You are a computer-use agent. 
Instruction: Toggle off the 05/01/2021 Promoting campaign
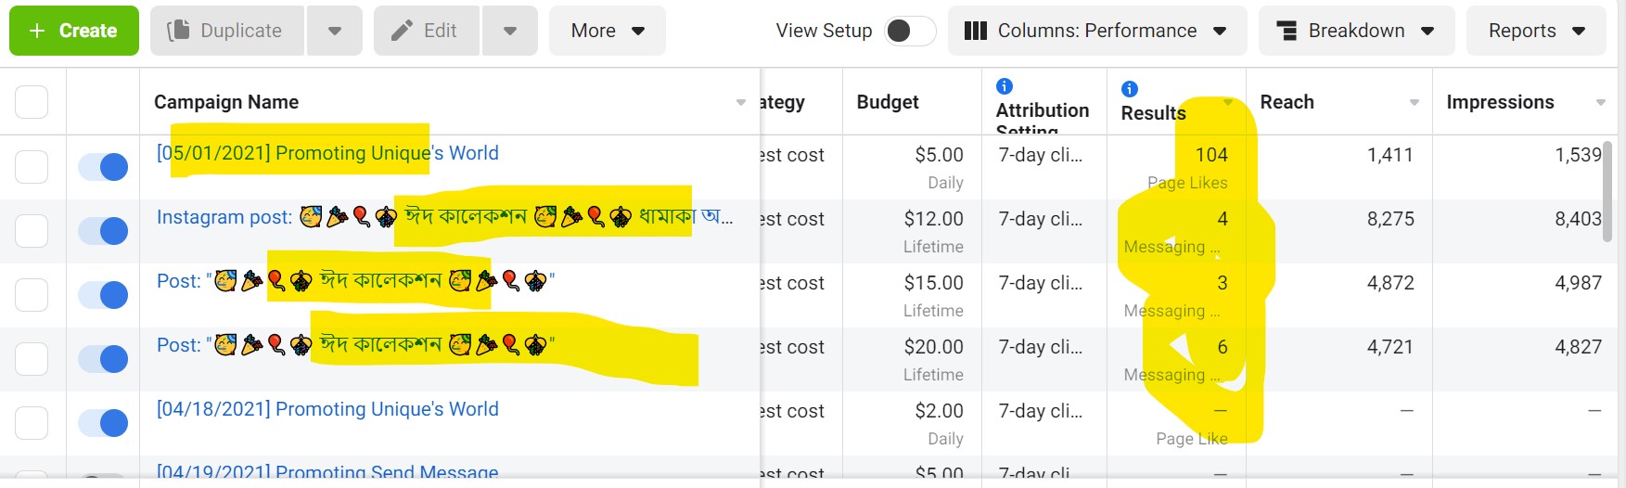(x=103, y=167)
